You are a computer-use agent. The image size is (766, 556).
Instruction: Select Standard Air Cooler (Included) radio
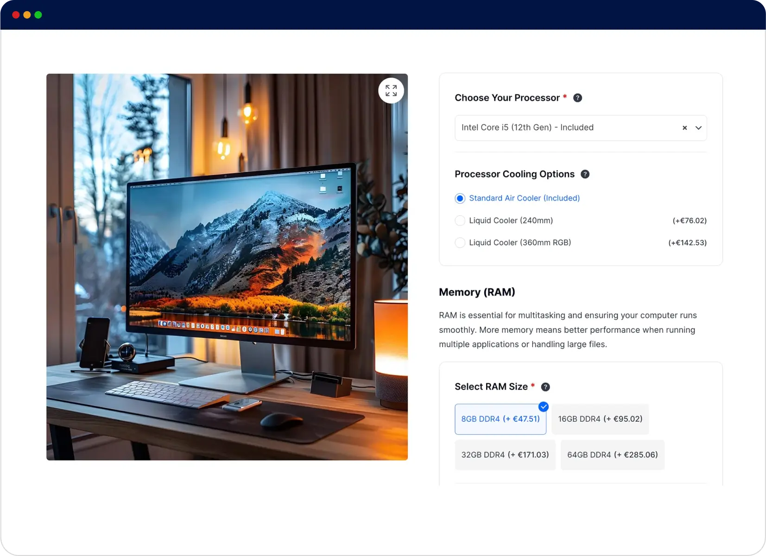pyautogui.click(x=460, y=198)
